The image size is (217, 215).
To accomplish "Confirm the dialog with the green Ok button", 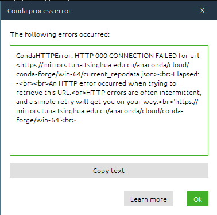I will click(x=197, y=199).
